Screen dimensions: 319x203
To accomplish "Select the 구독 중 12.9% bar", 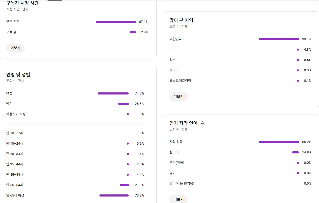I will click(x=133, y=32).
